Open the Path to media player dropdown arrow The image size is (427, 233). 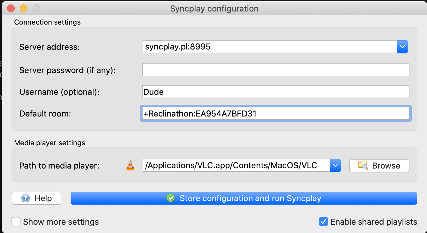335,165
